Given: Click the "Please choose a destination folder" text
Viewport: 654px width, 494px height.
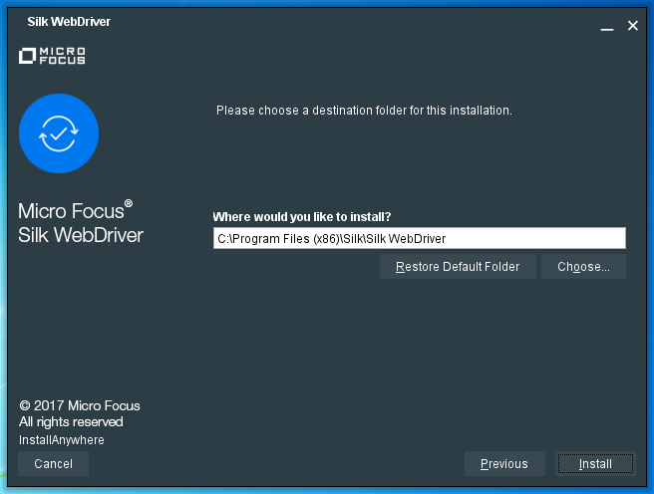Looking at the screenshot, I should (x=364, y=111).
